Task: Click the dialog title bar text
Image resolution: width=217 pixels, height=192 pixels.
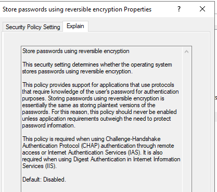Action: point(77,9)
